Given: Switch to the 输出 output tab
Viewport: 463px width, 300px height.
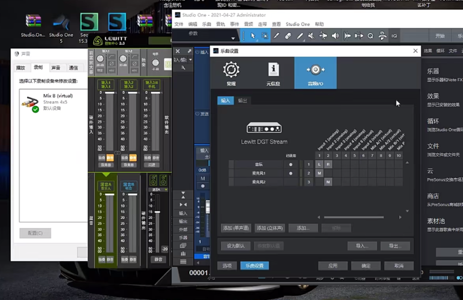Looking at the screenshot, I should [x=242, y=101].
